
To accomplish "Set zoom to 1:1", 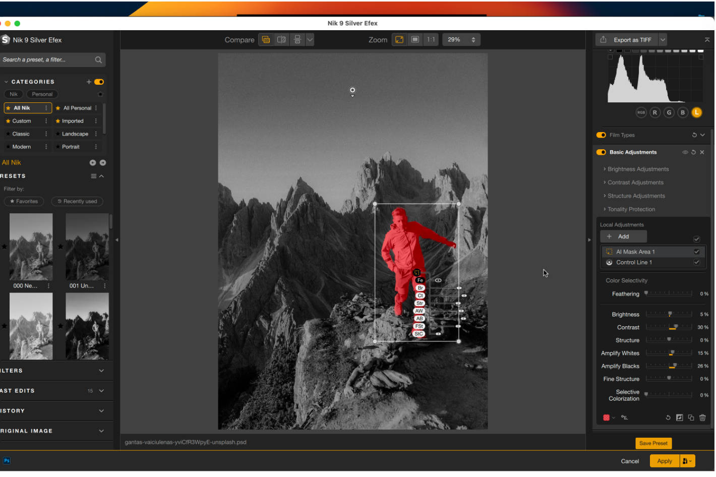I will (431, 40).
